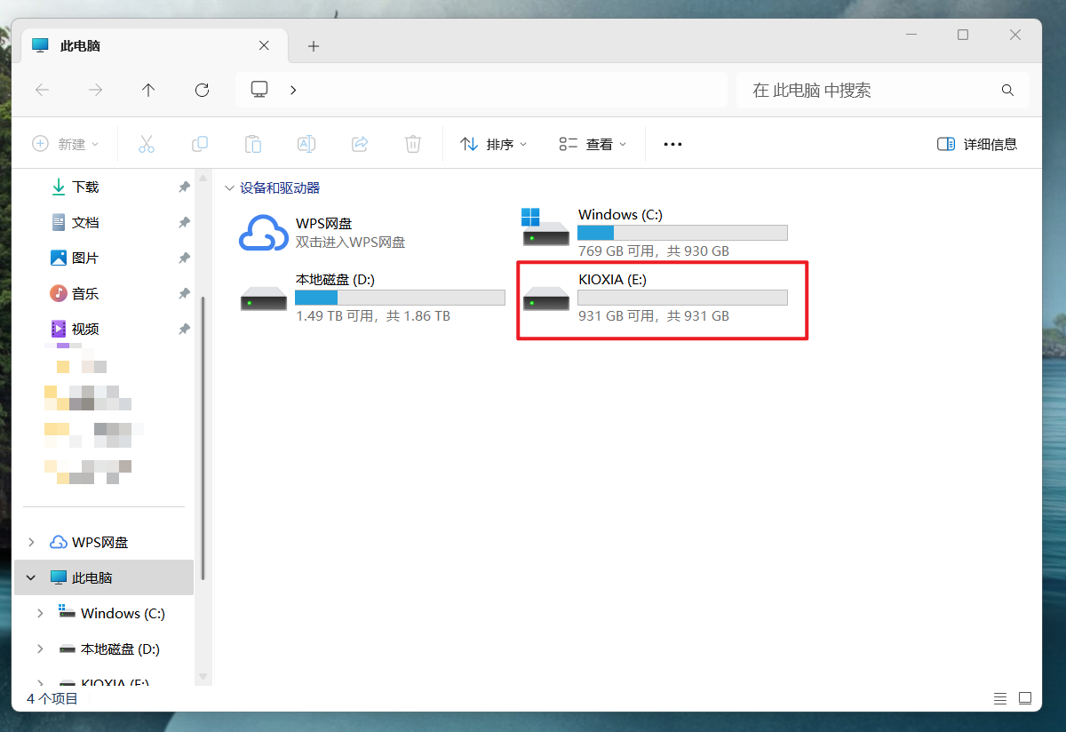
Task: Select 本地磁盘 (D:) in navigation tree
Action: tap(120, 648)
